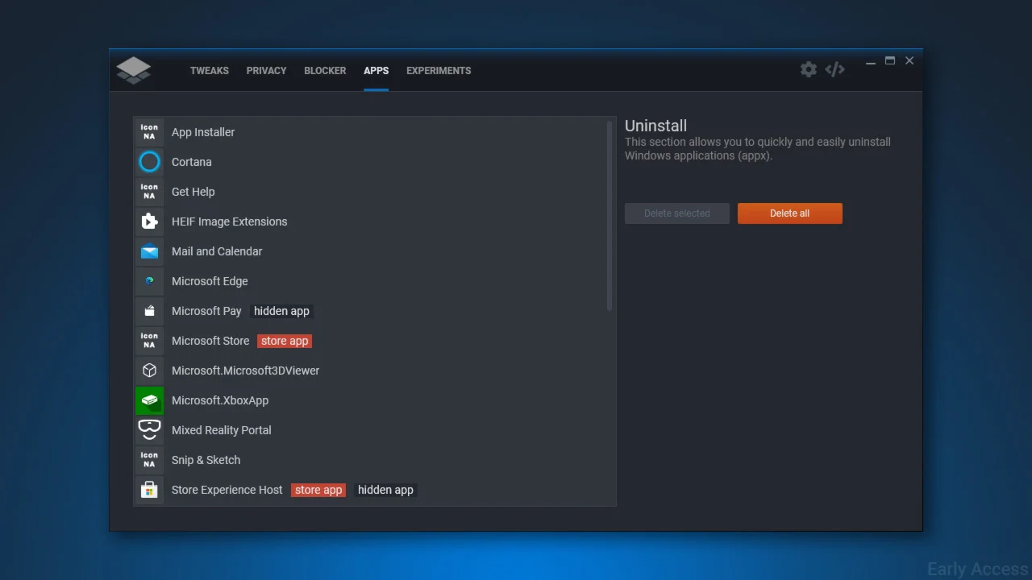Image resolution: width=1032 pixels, height=580 pixels.
Task: Choose Snip & Sketch from the list
Action: click(369, 460)
